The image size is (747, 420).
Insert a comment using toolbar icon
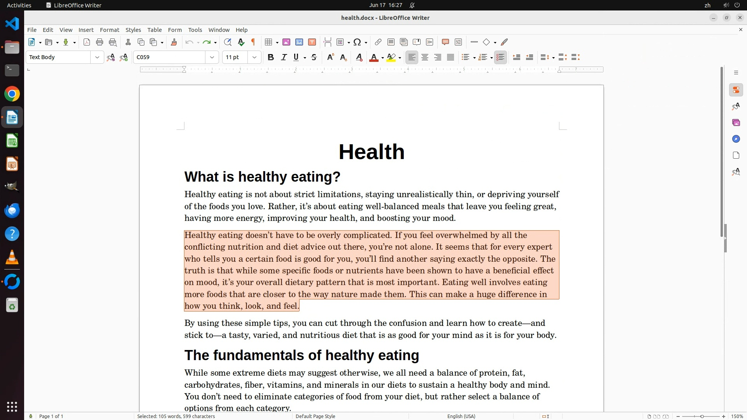pos(445,42)
